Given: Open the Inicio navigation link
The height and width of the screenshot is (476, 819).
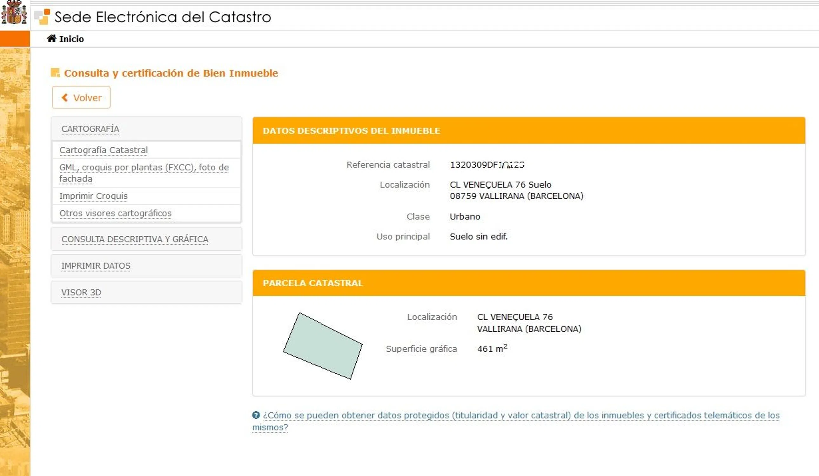Looking at the screenshot, I should tap(71, 39).
